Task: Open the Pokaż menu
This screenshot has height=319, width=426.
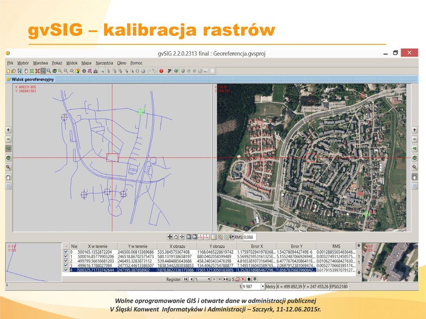Action: coord(57,63)
